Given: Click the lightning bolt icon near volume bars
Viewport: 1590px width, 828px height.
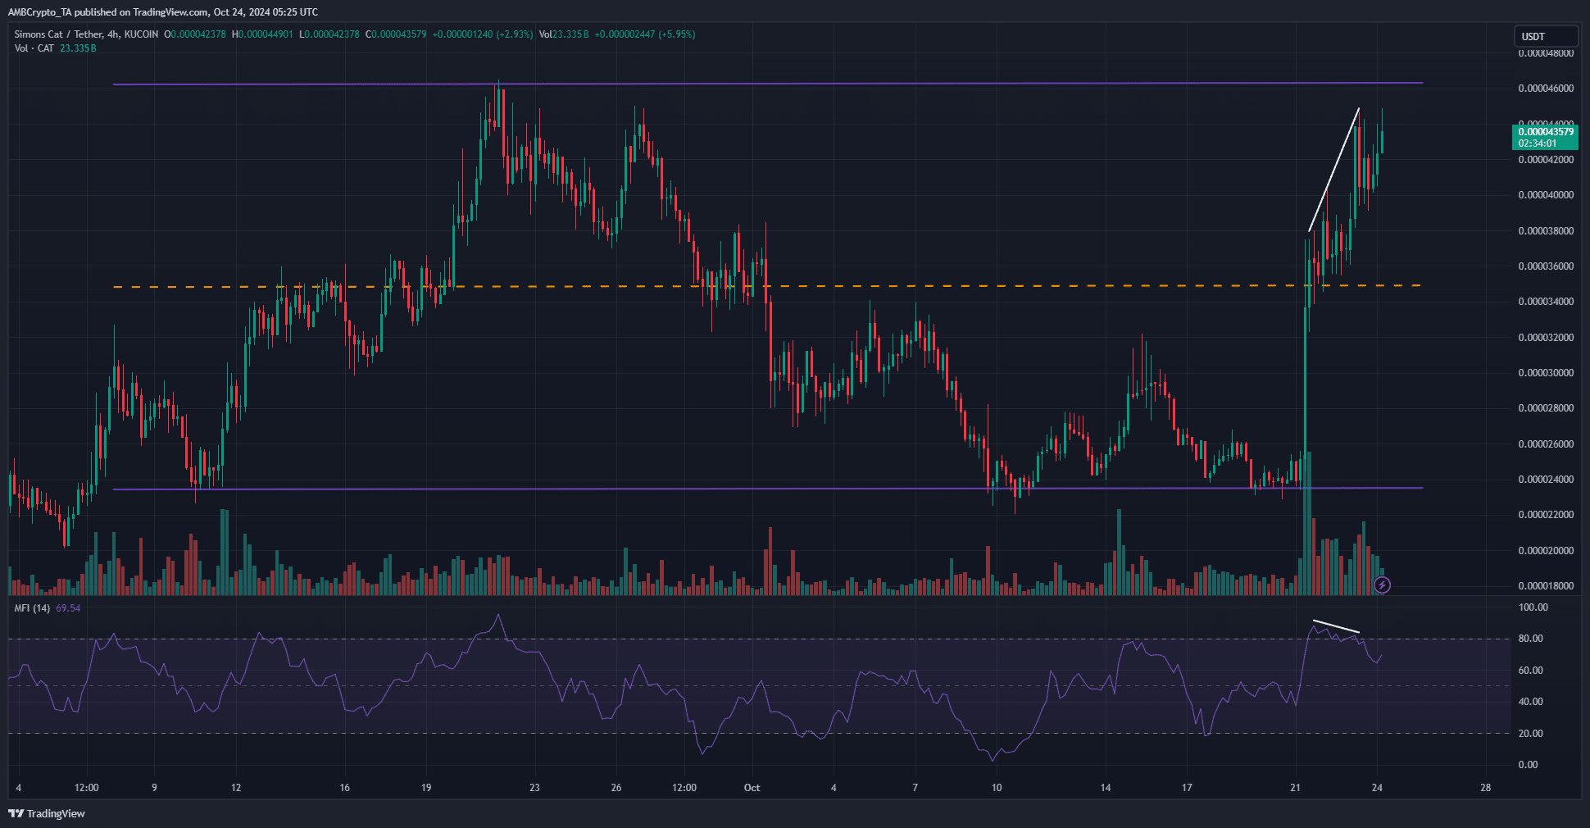Looking at the screenshot, I should 1382,585.
